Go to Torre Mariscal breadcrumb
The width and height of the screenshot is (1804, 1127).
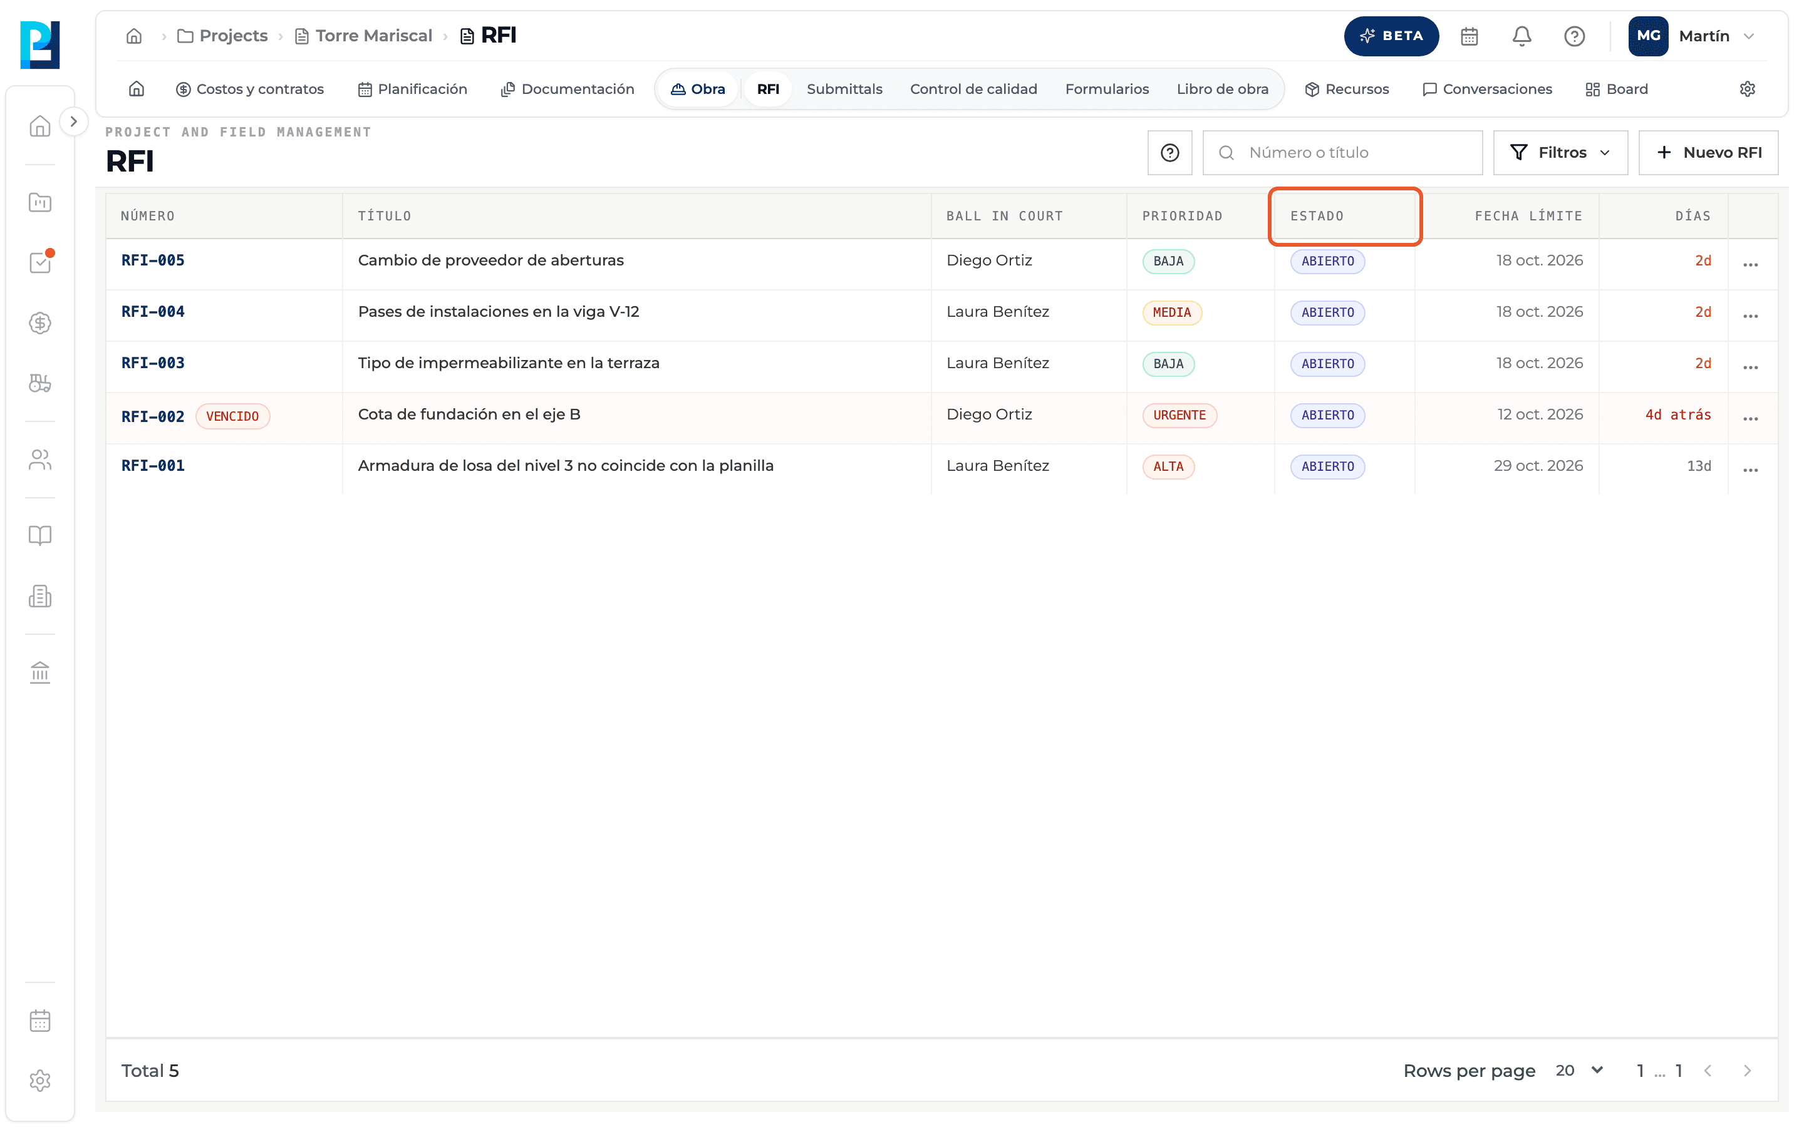364,36
